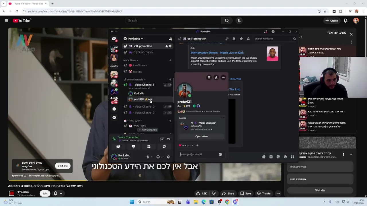Screen dimensions: 367x206
Task: Click invite people icon next to KonkaMc header
Action: [170, 39]
